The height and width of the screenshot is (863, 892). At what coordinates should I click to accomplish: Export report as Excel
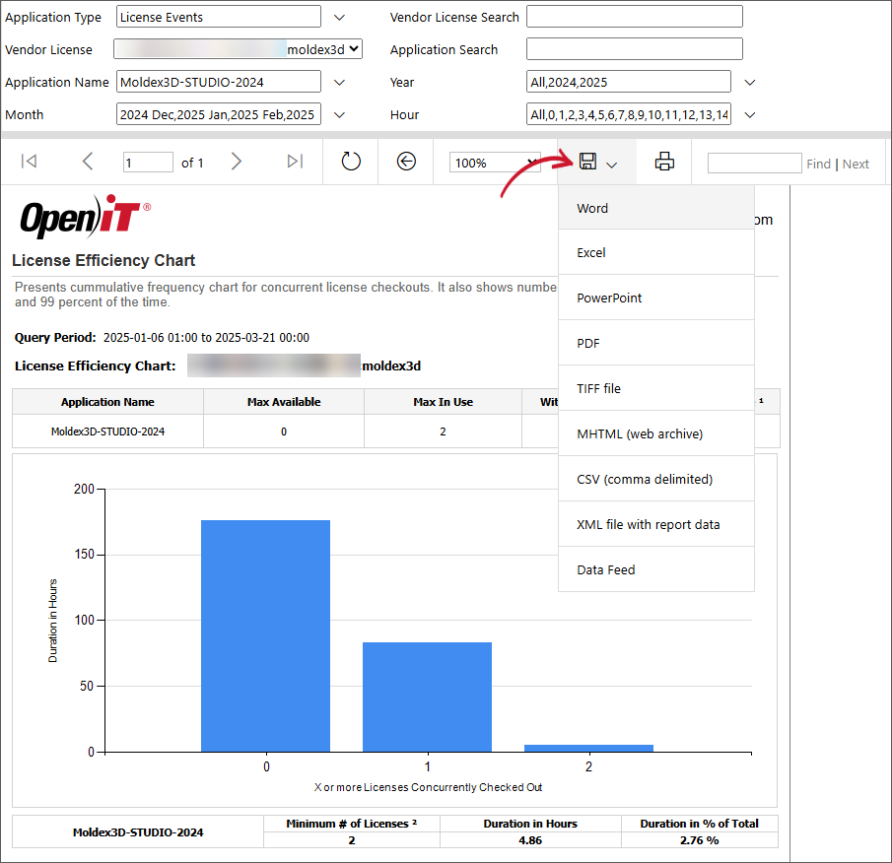coord(591,253)
